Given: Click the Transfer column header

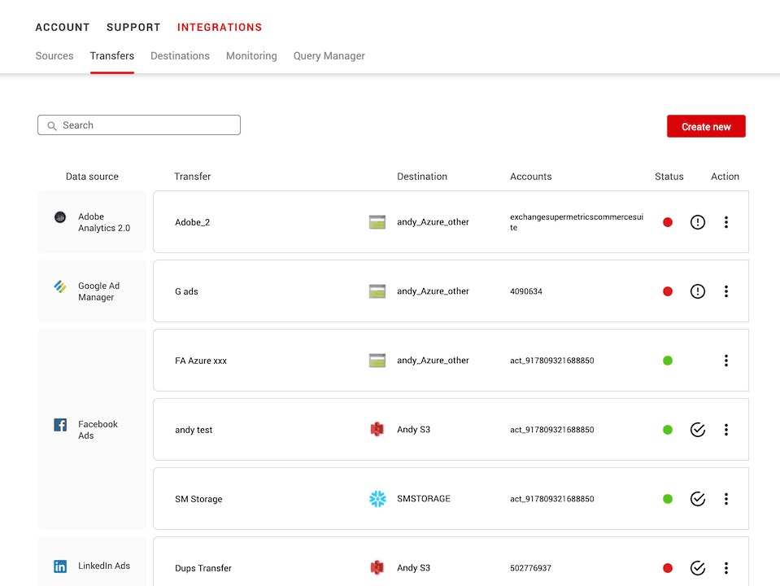Looking at the screenshot, I should 193,177.
